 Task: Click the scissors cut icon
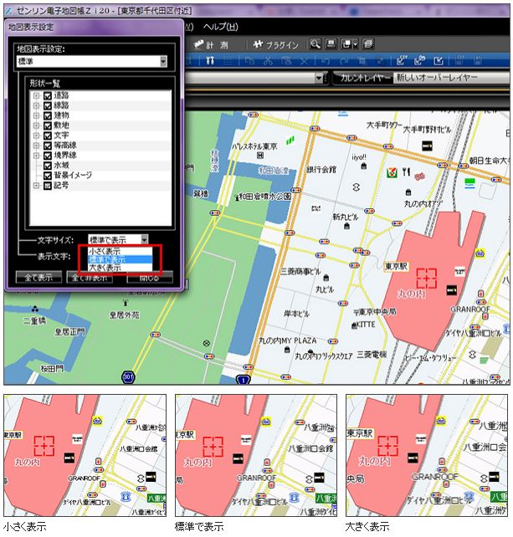coord(268,61)
